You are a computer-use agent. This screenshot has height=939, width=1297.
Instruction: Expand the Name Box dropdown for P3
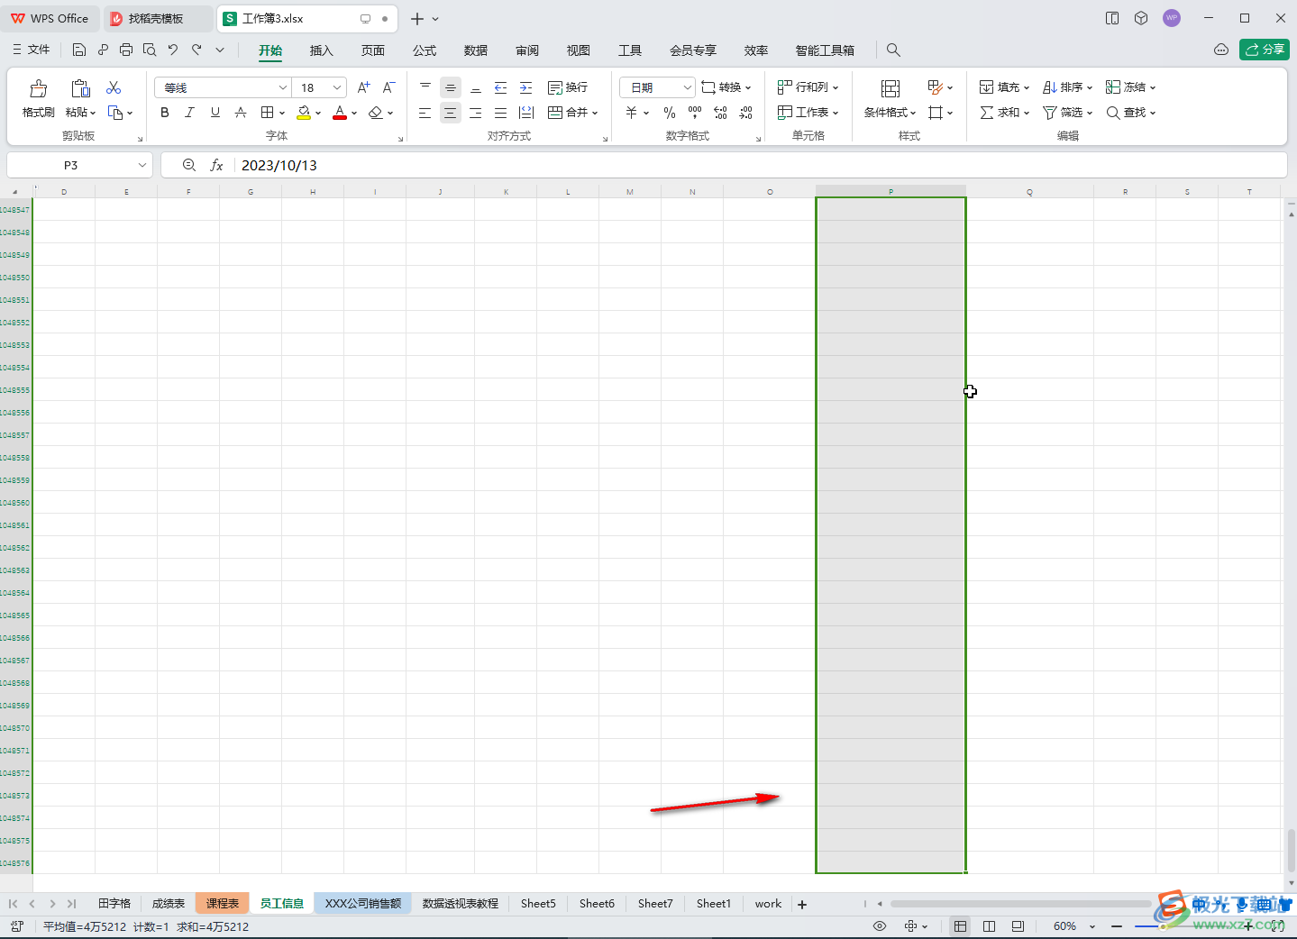142,165
